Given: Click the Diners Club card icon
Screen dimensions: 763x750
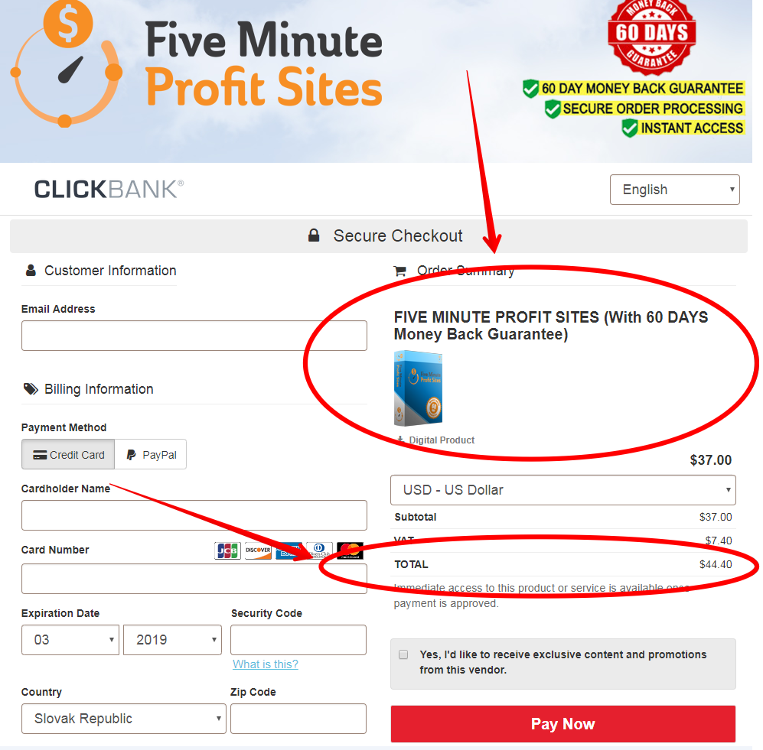Looking at the screenshot, I should [x=320, y=550].
